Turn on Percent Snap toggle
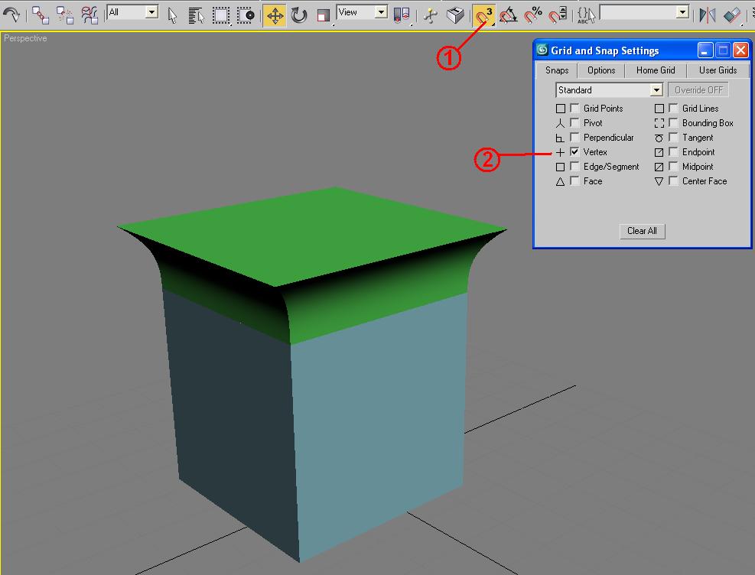This screenshot has width=755, height=575. (x=533, y=15)
